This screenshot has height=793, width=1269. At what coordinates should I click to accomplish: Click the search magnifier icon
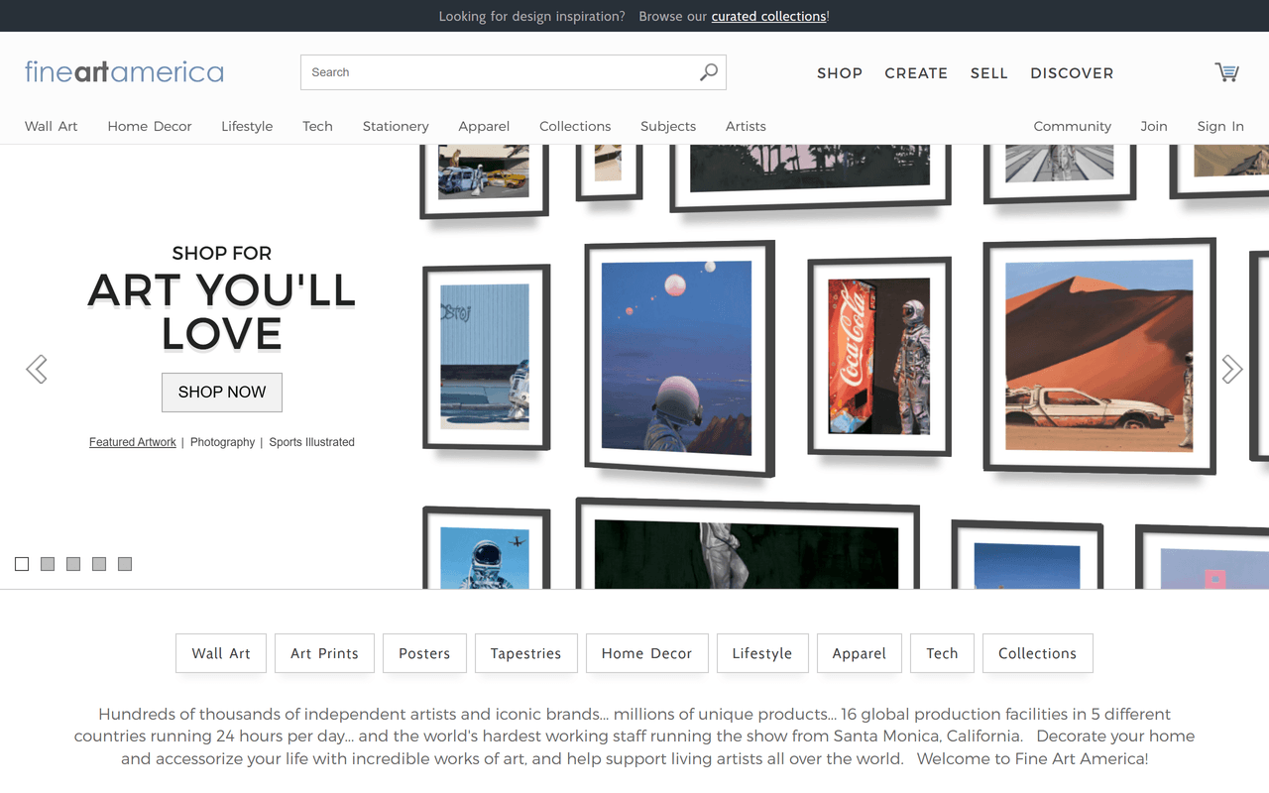coord(708,72)
